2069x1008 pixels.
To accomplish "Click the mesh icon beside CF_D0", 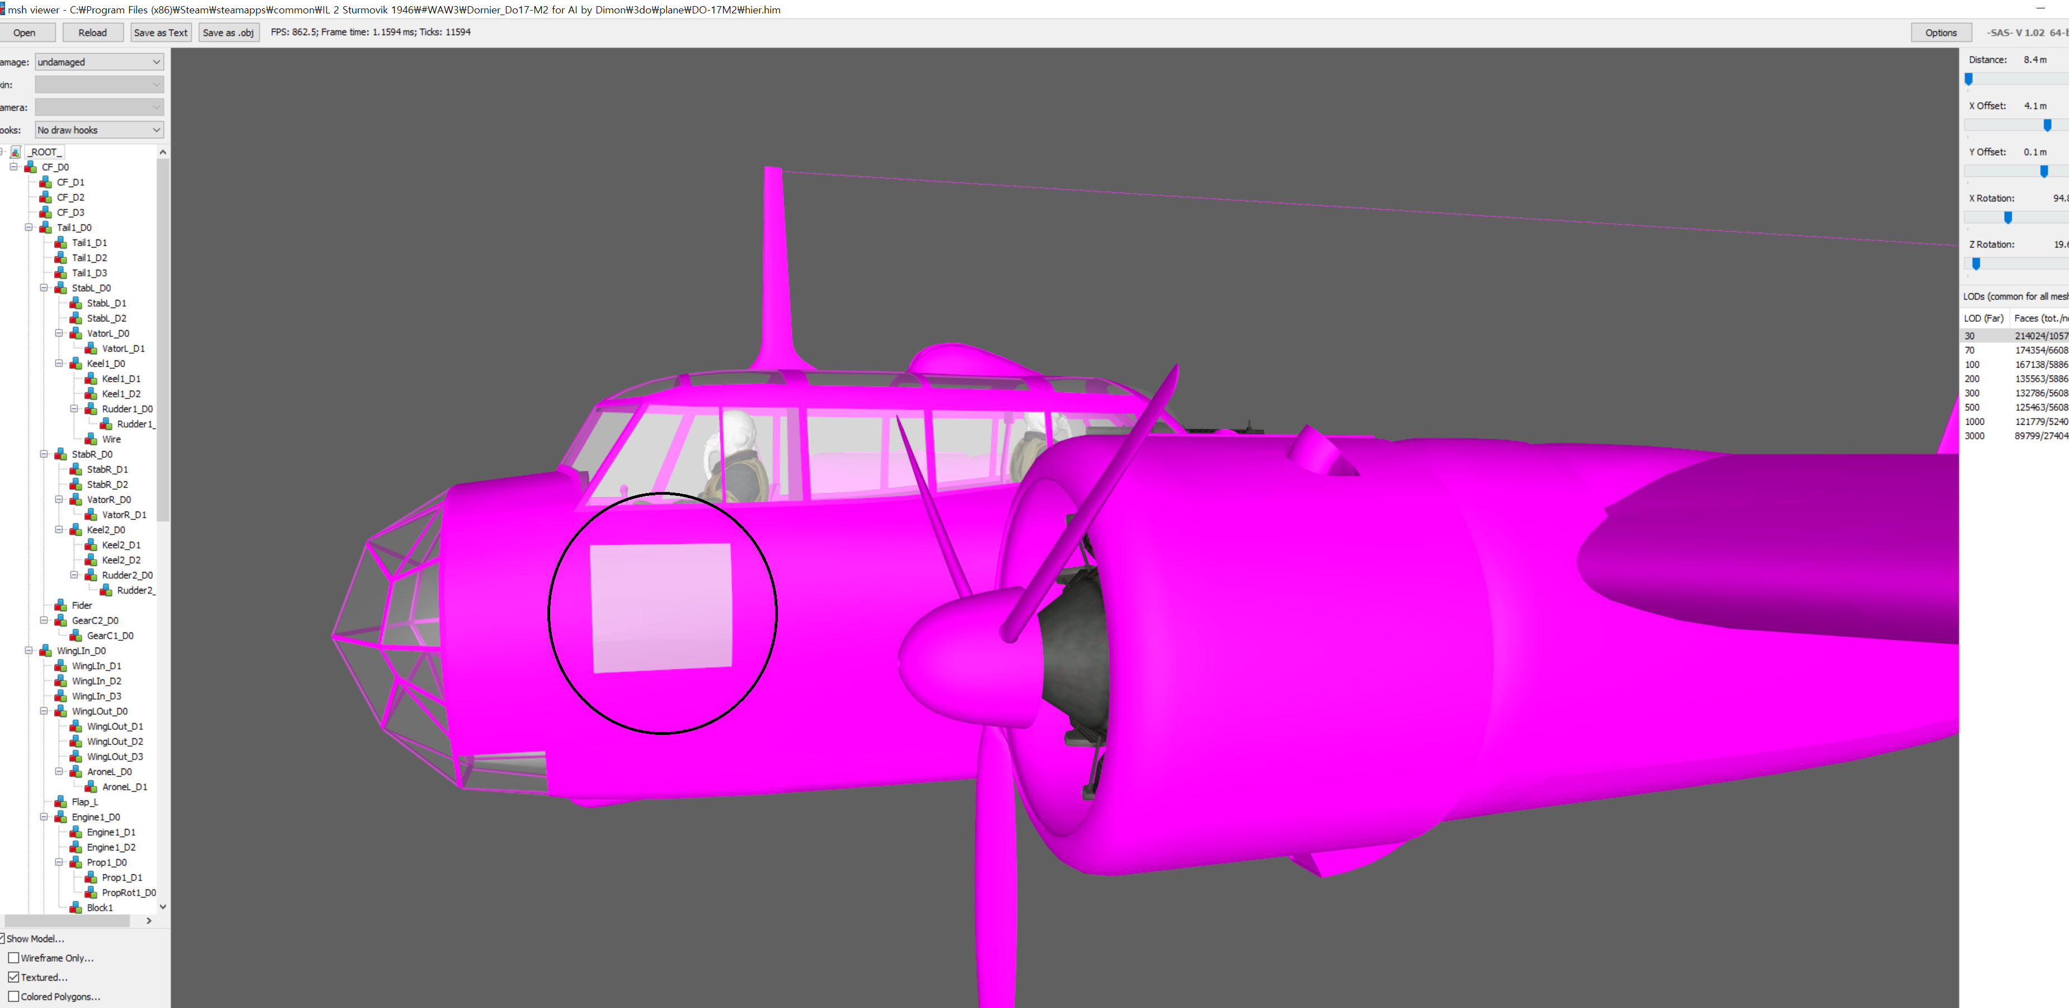I will [x=31, y=167].
